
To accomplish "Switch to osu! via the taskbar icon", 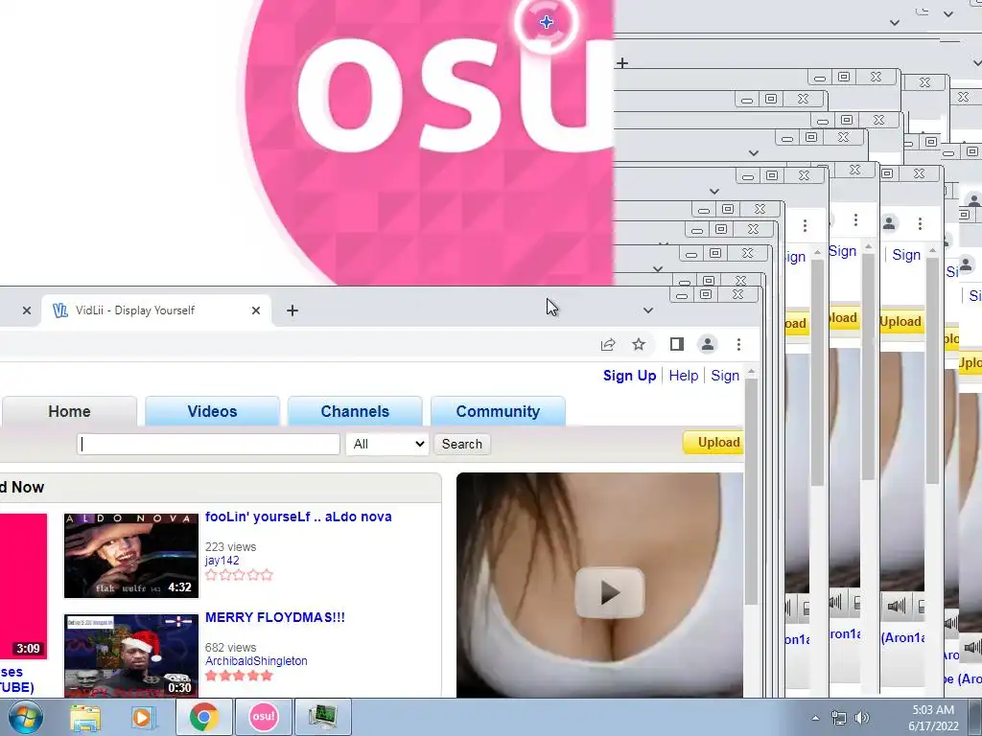I will 263,717.
